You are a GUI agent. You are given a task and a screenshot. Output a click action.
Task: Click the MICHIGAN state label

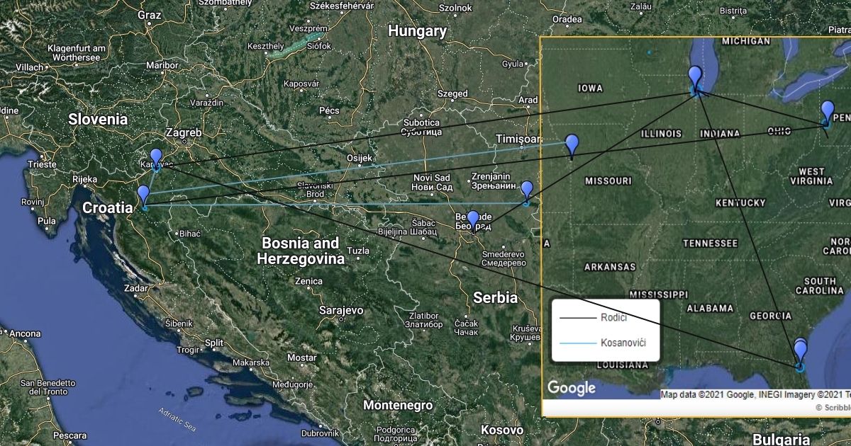pos(747,42)
